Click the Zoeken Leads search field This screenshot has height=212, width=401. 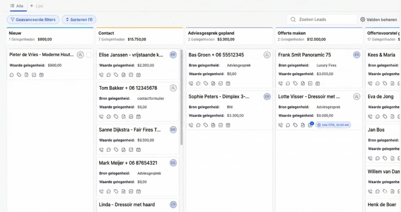pos(322,20)
